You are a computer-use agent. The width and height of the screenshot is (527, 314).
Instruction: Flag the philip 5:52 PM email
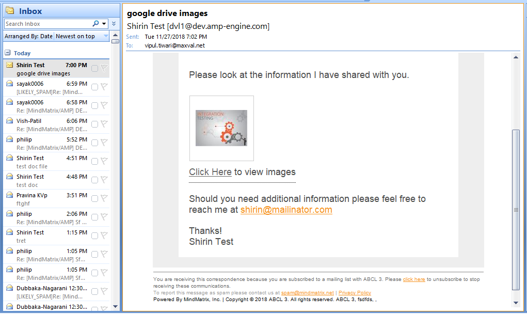coord(104,143)
